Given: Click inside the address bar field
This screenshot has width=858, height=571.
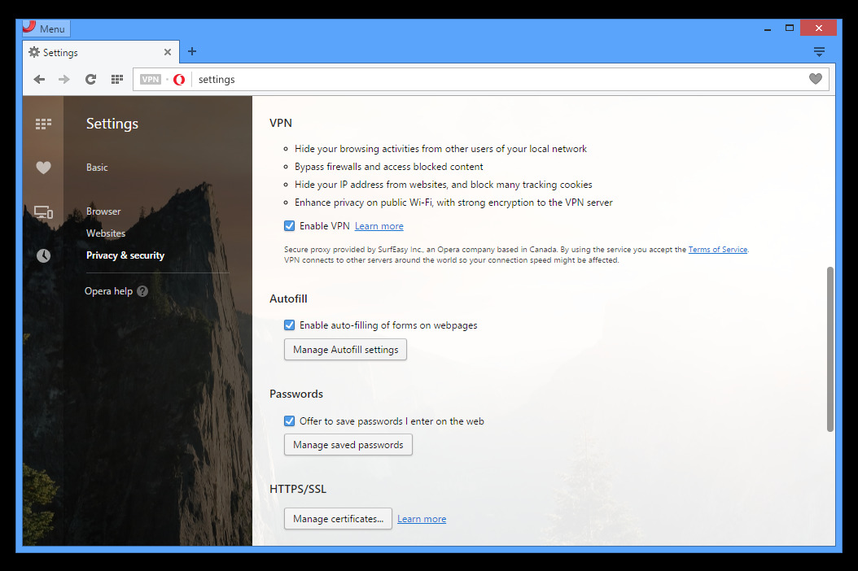Looking at the screenshot, I should click(x=407, y=79).
